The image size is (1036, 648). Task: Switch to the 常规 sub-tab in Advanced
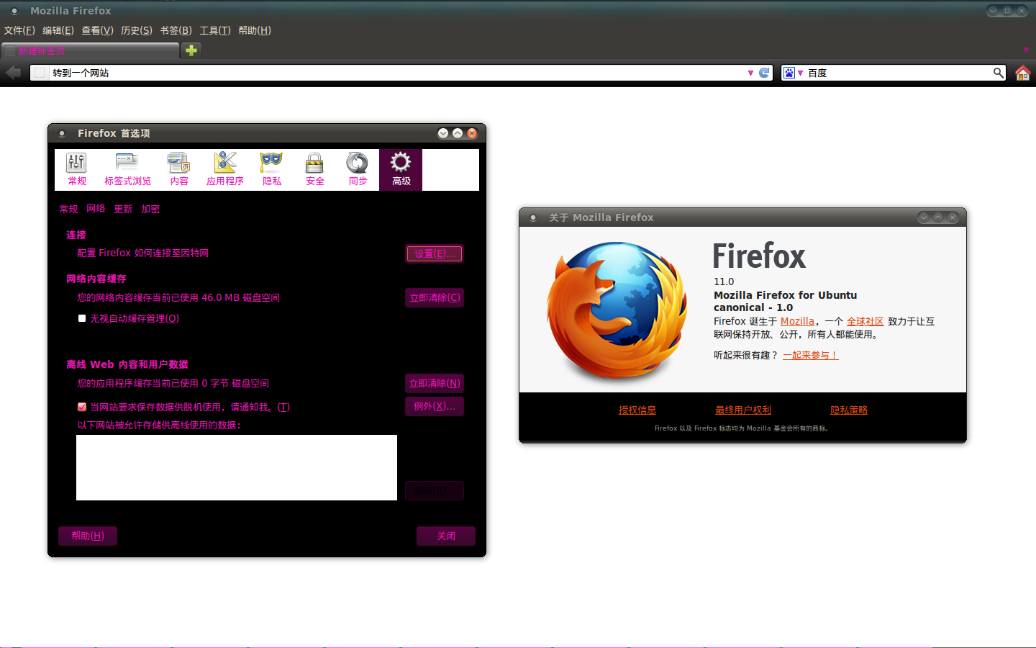(68, 209)
